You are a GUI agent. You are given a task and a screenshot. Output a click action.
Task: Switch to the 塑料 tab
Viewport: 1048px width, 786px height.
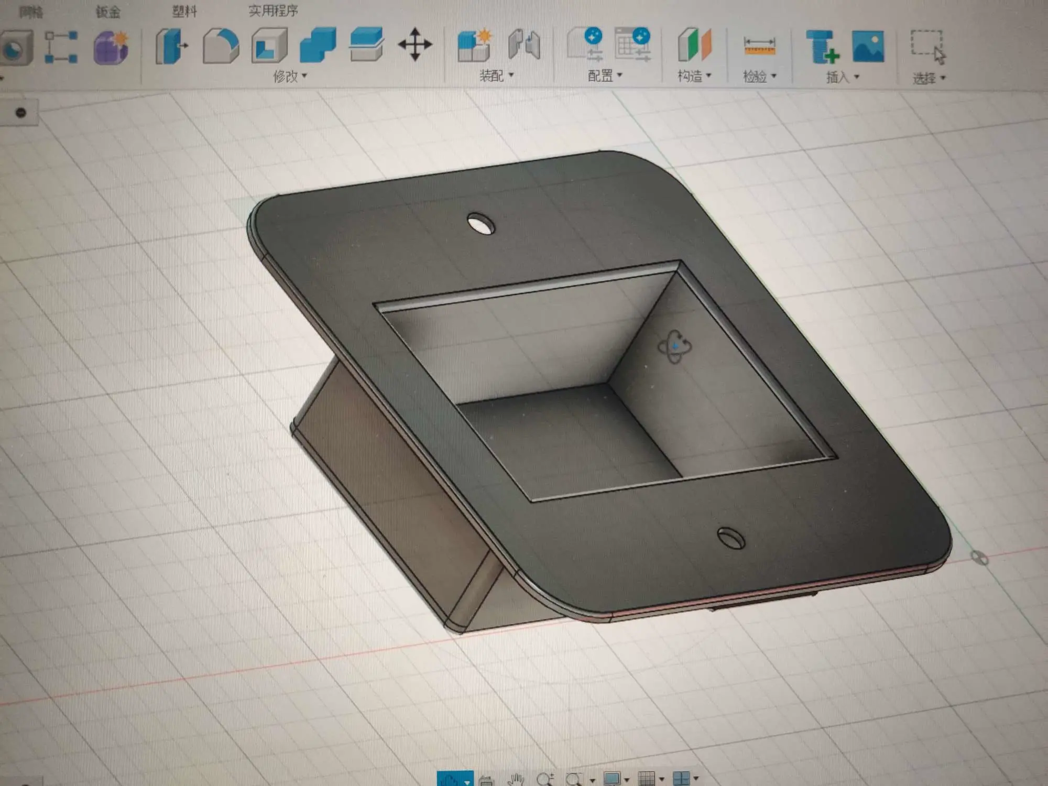pyautogui.click(x=184, y=11)
